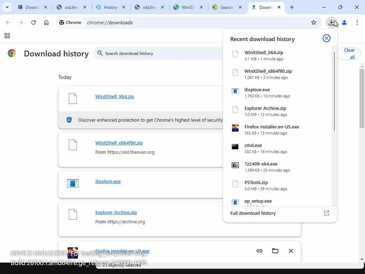Click the Chrome logo beside Download history
Screen dimensions: 365x274
(12, 54)
